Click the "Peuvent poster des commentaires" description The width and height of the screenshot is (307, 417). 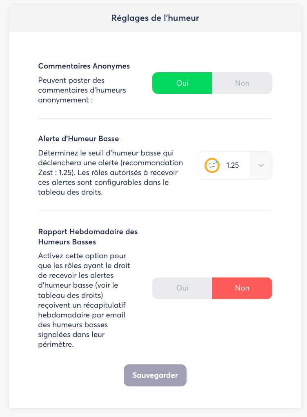(x=82, y=90)
